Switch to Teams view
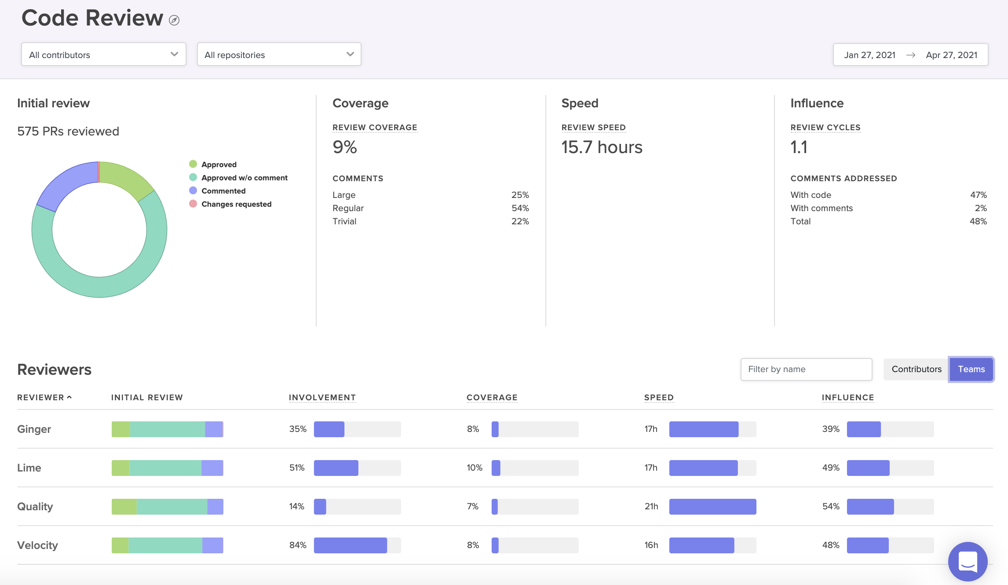 [x=971, y=369]
